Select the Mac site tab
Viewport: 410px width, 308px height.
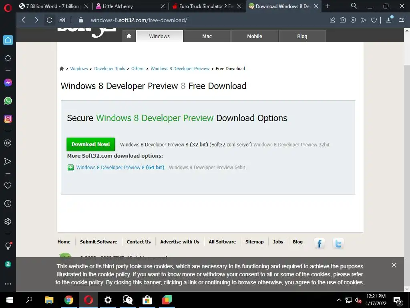[207, 36]
